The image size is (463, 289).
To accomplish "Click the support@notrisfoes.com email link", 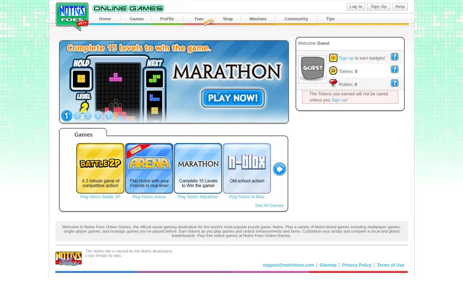I will tap(288, 265).
